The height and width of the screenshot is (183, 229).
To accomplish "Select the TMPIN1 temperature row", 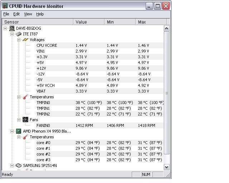I will click(x=100, y=108).
